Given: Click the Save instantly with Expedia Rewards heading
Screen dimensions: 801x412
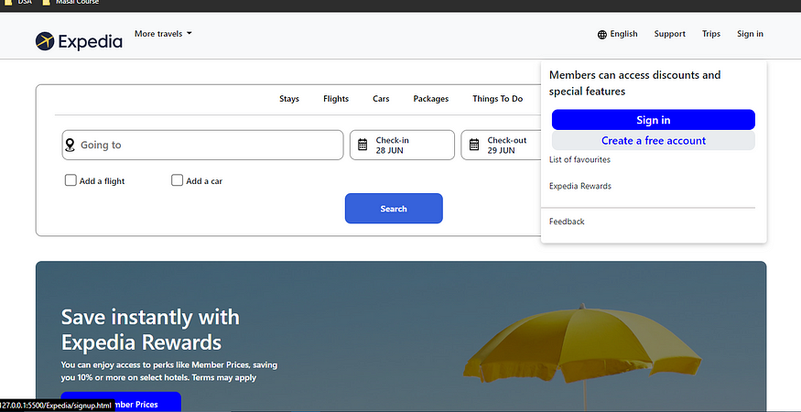Looking at the screenshot, I should tap(150, 330).
